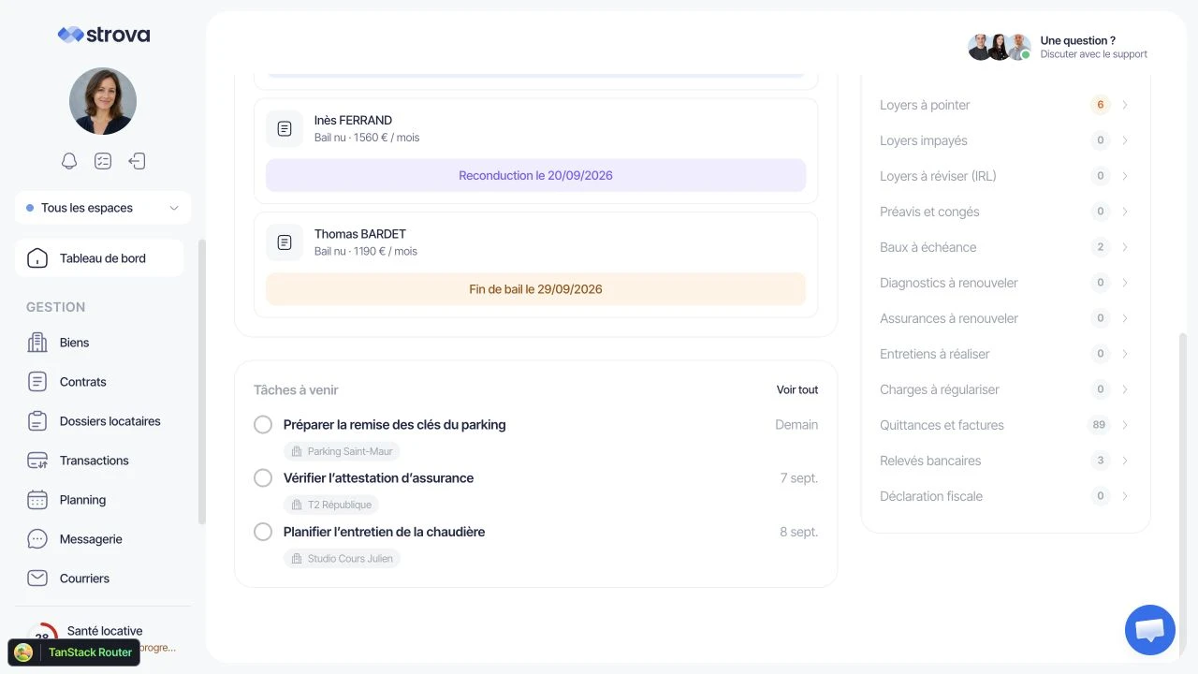1198x674 pixels.
Task: Click Reconduction le 20/09/2026 banner
Action: point(535,175)
